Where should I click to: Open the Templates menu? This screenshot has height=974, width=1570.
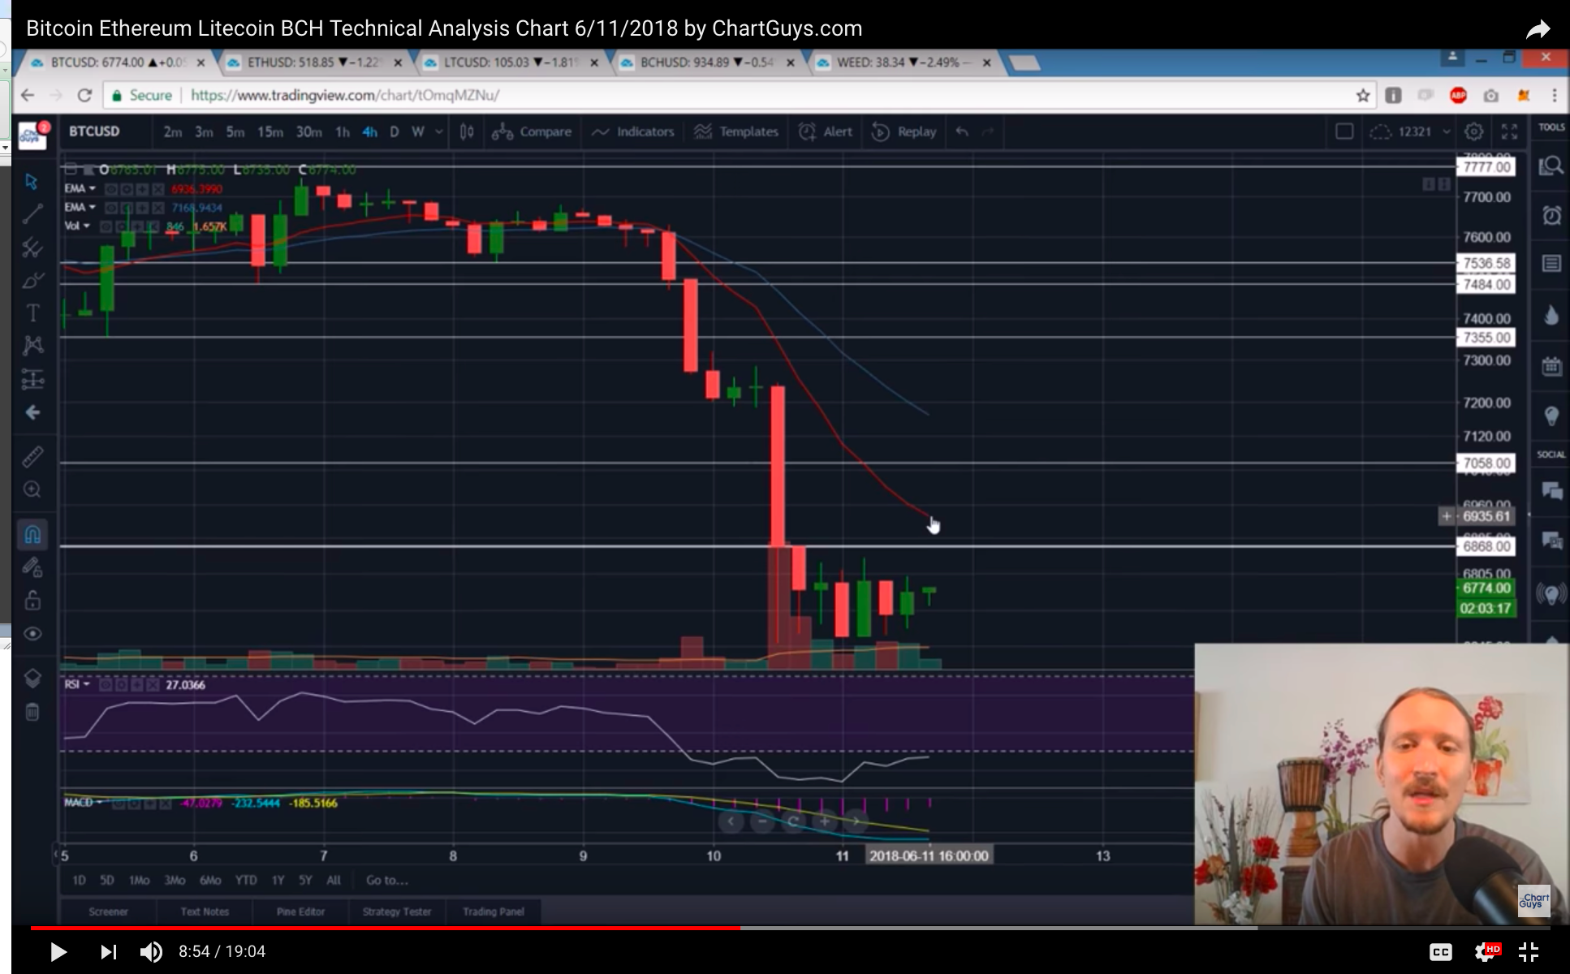click(736, 131)
